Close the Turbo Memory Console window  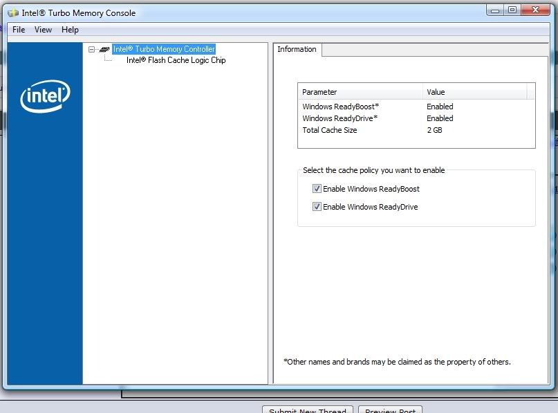tap(535, 10)
